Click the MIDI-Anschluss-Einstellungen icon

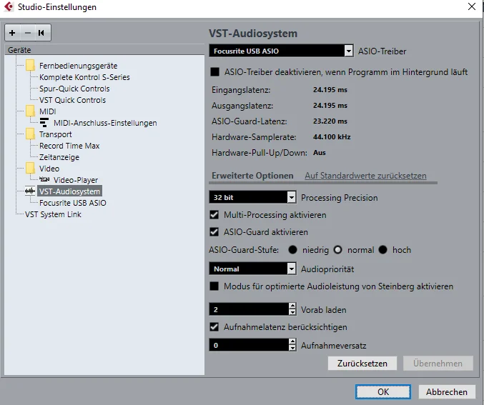44,122
